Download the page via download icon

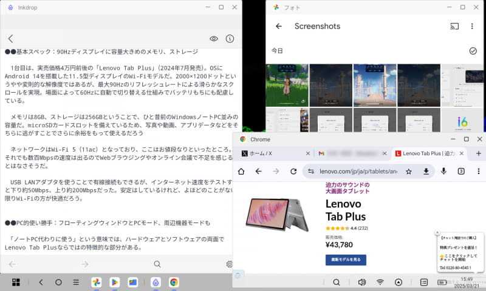pyautogui.click(x=426, y=172)
